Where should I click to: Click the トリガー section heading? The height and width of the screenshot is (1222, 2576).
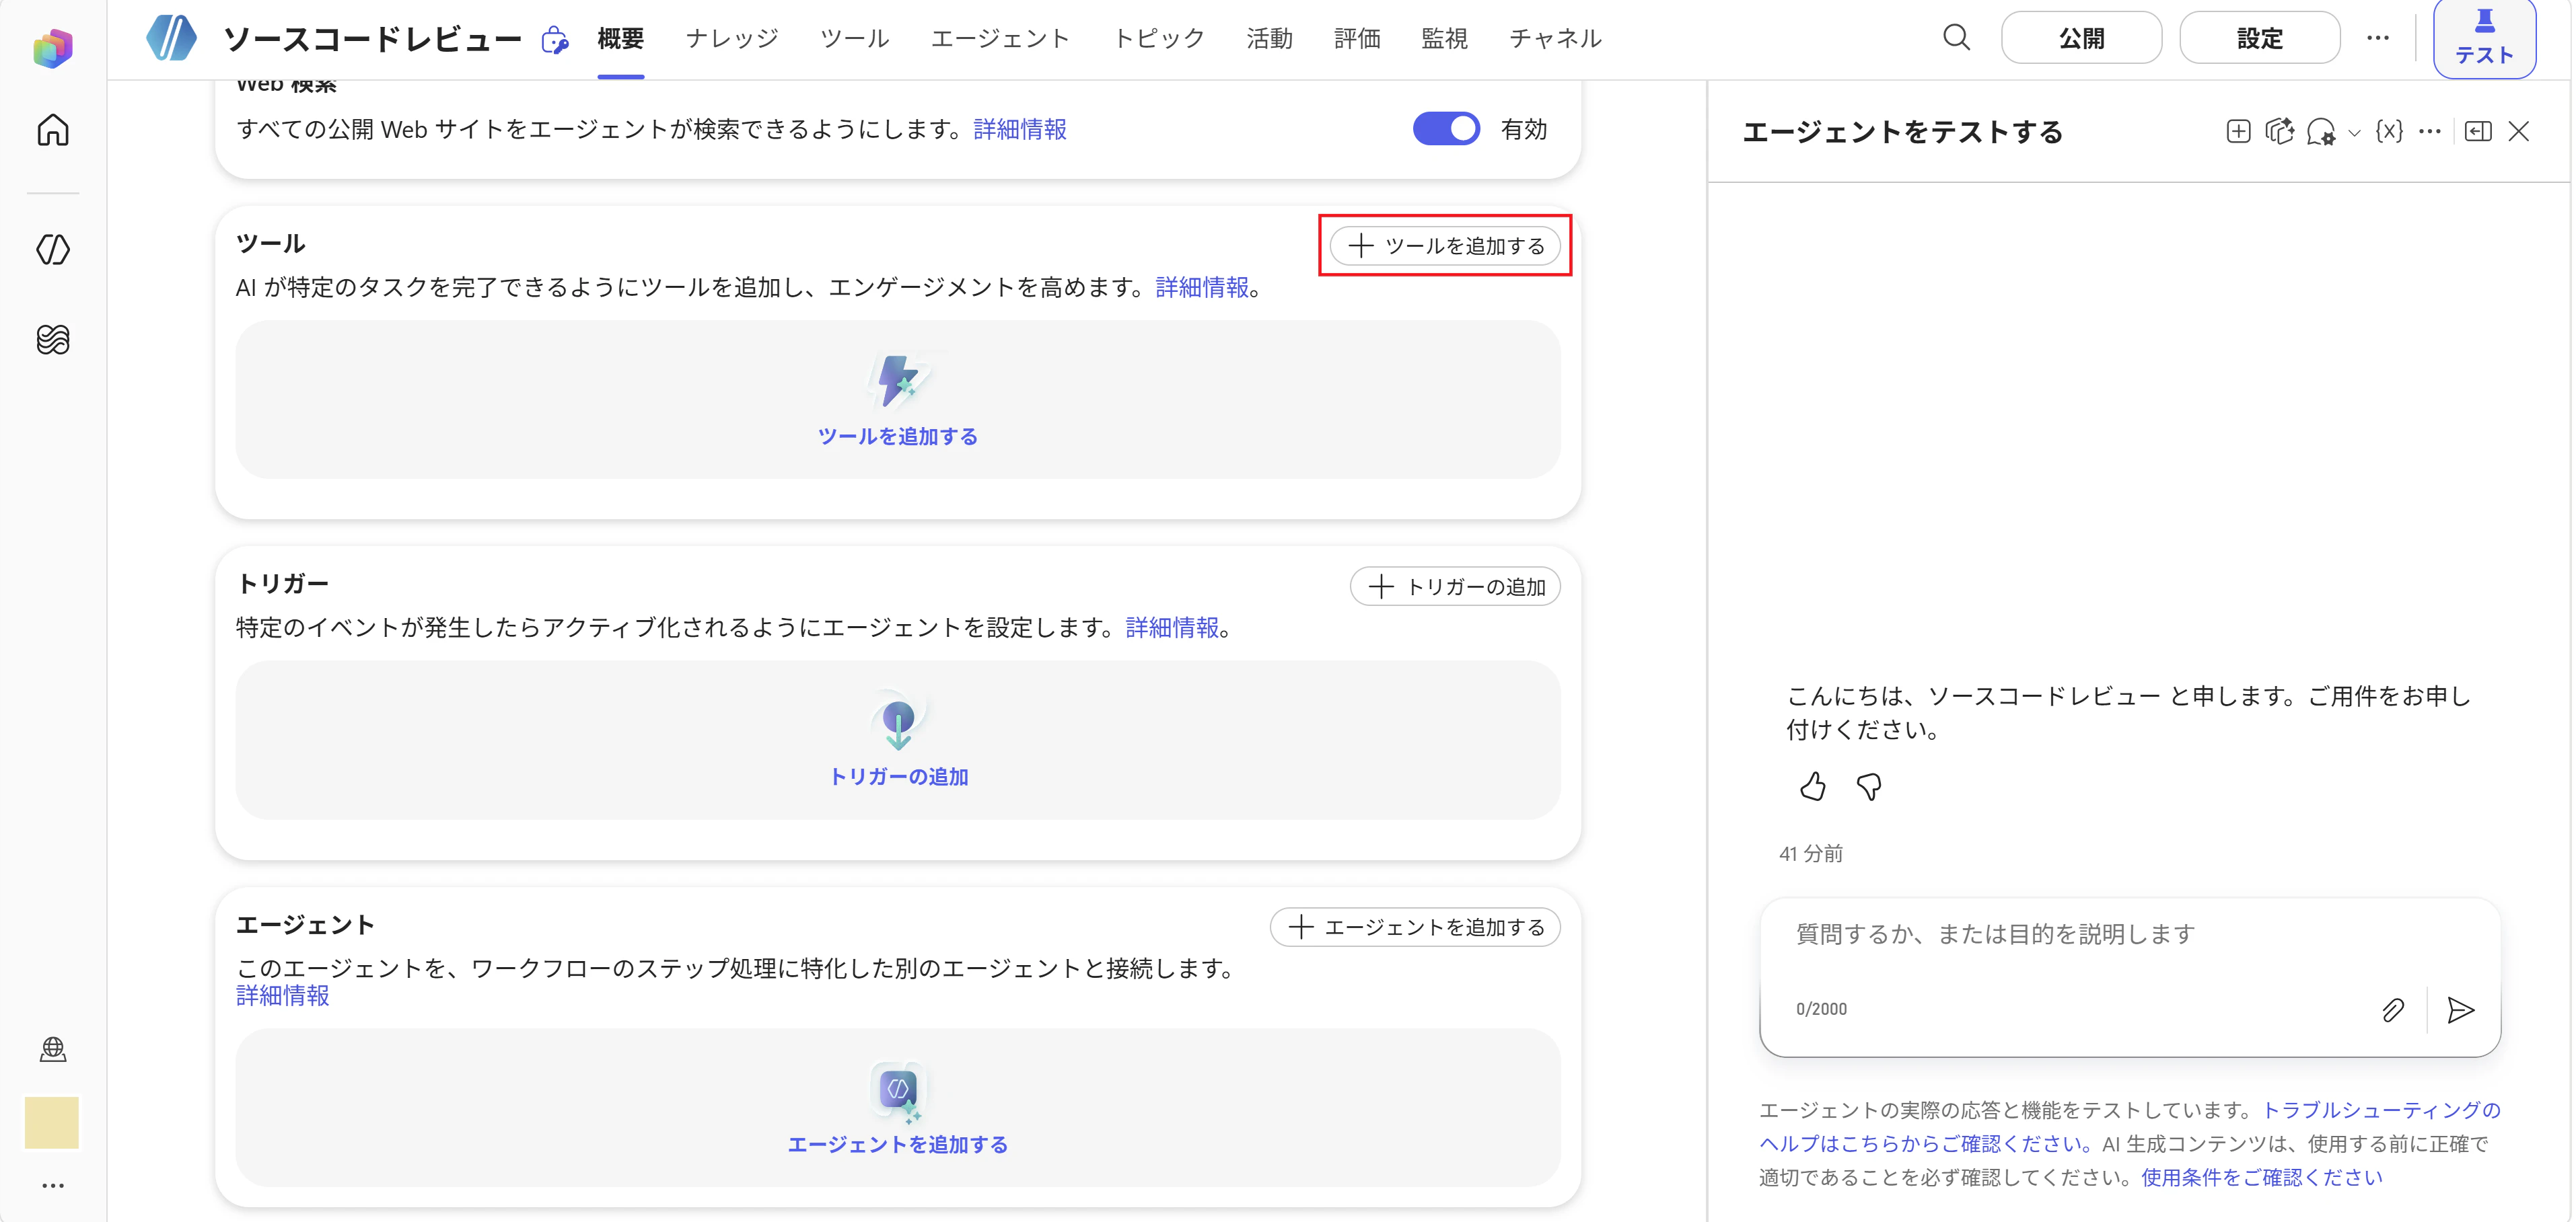pyautogui.click(x=283, y=584)
